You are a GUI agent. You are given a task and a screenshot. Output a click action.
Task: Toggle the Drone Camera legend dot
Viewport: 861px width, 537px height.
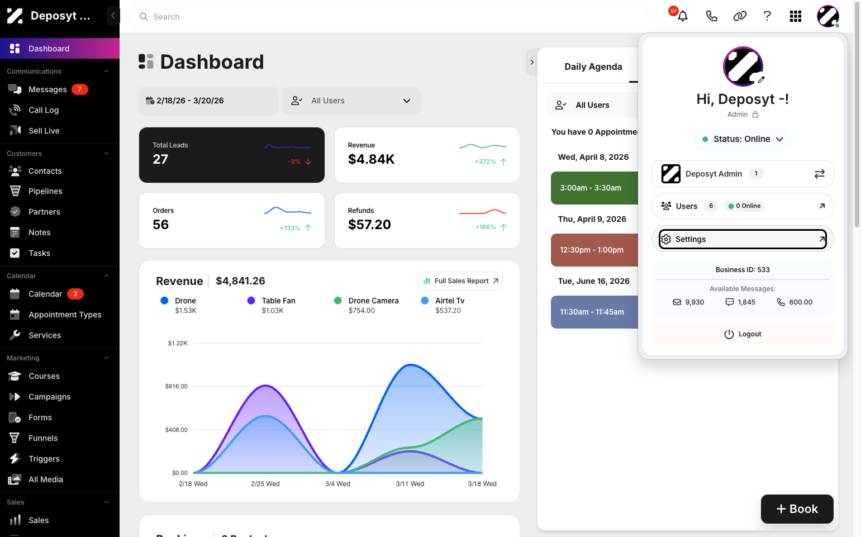337,301
